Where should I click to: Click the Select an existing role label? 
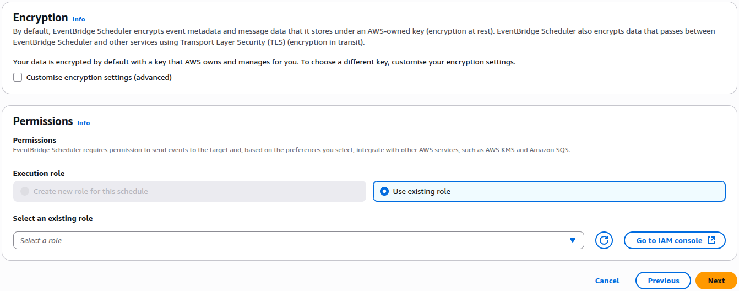tap(53, 218)
